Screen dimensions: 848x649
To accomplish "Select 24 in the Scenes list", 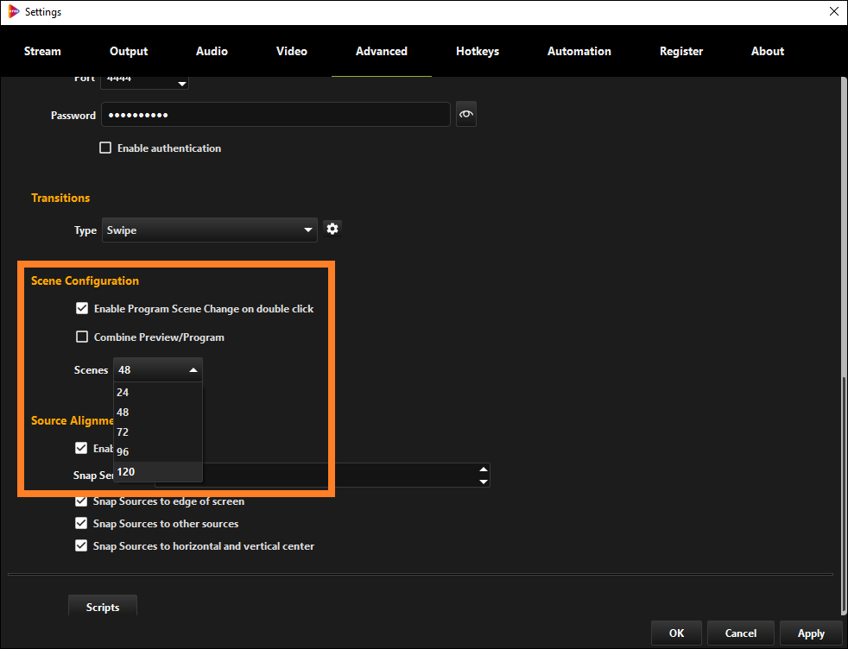I will click(x=158, y=393).
